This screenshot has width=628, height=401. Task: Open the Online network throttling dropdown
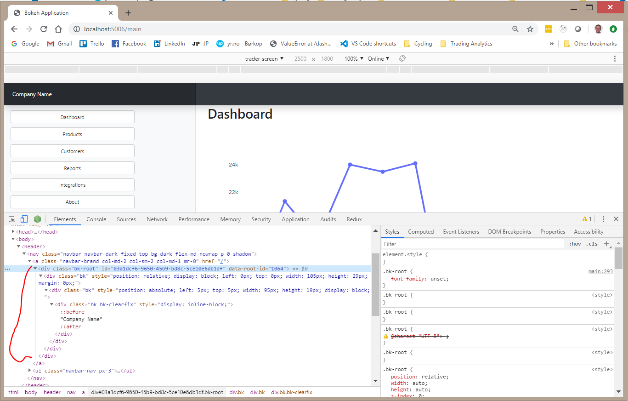point(379,58)
